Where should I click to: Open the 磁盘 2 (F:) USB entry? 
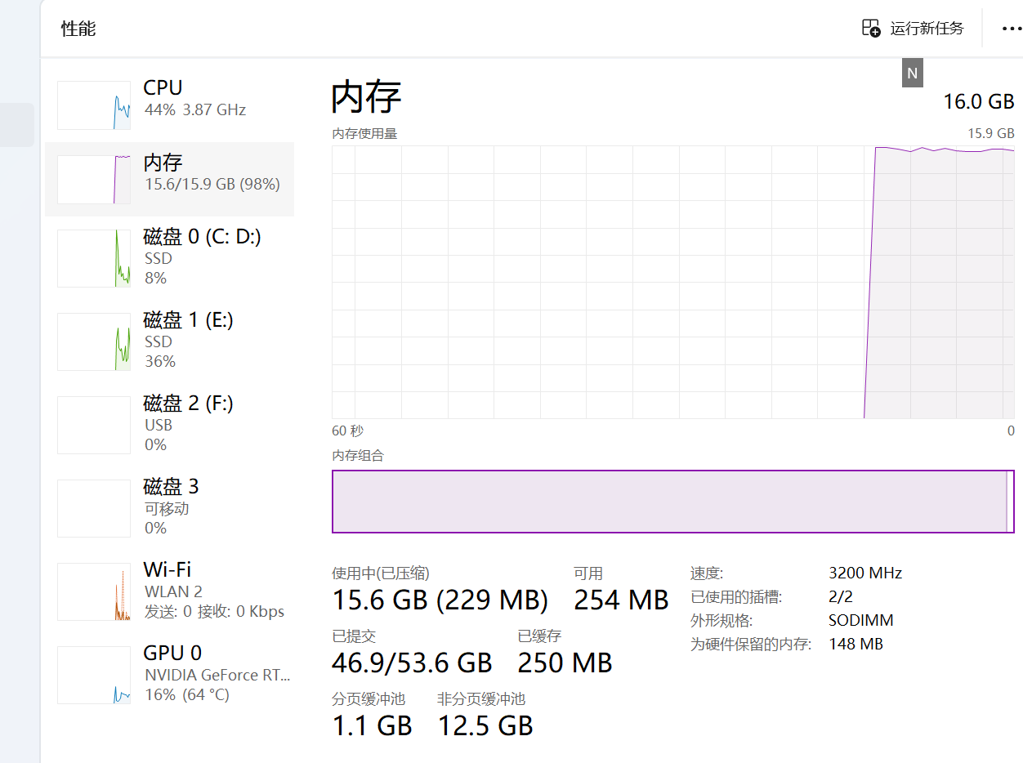[x=188, y=404]
